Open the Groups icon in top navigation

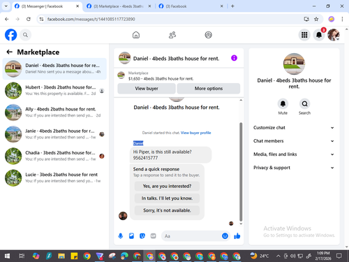click(208, 35)
